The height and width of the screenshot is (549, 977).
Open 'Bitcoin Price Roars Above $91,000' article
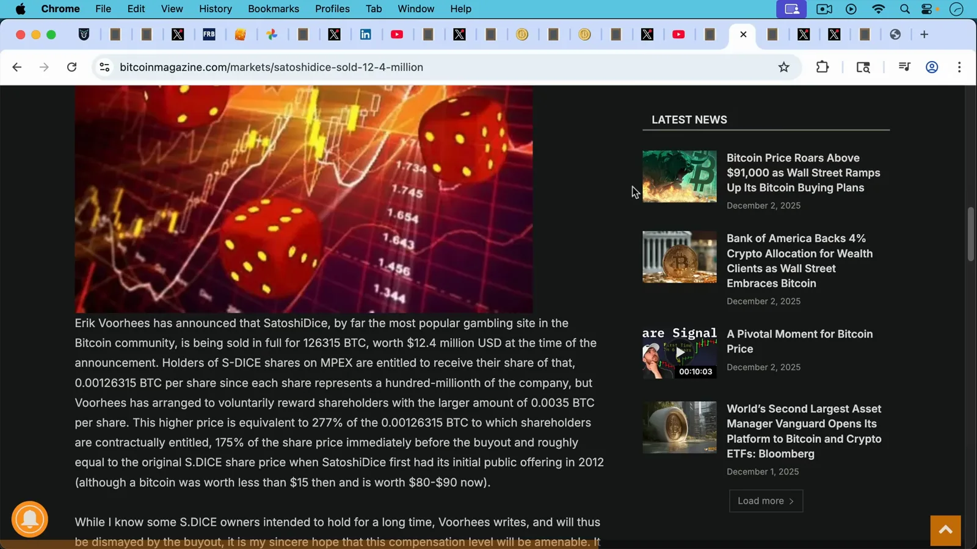803,173
